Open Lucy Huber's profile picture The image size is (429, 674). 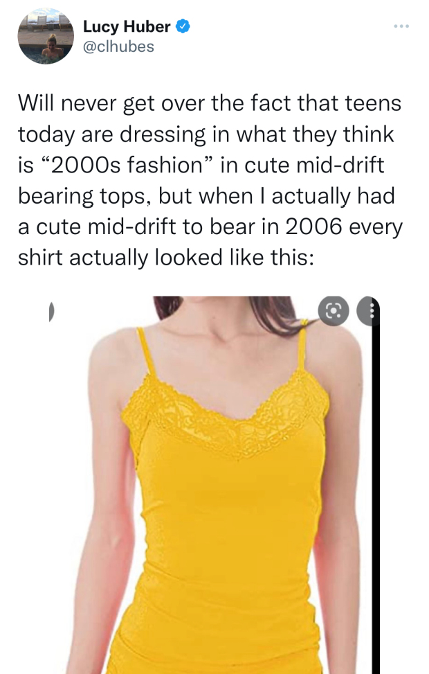[46, 36]
